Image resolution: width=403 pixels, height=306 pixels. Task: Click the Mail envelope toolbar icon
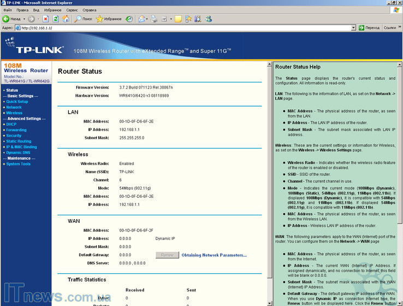142,19
